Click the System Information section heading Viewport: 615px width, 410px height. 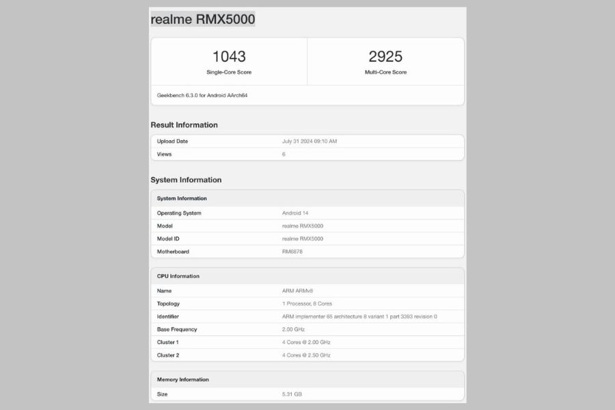point(186,180)
